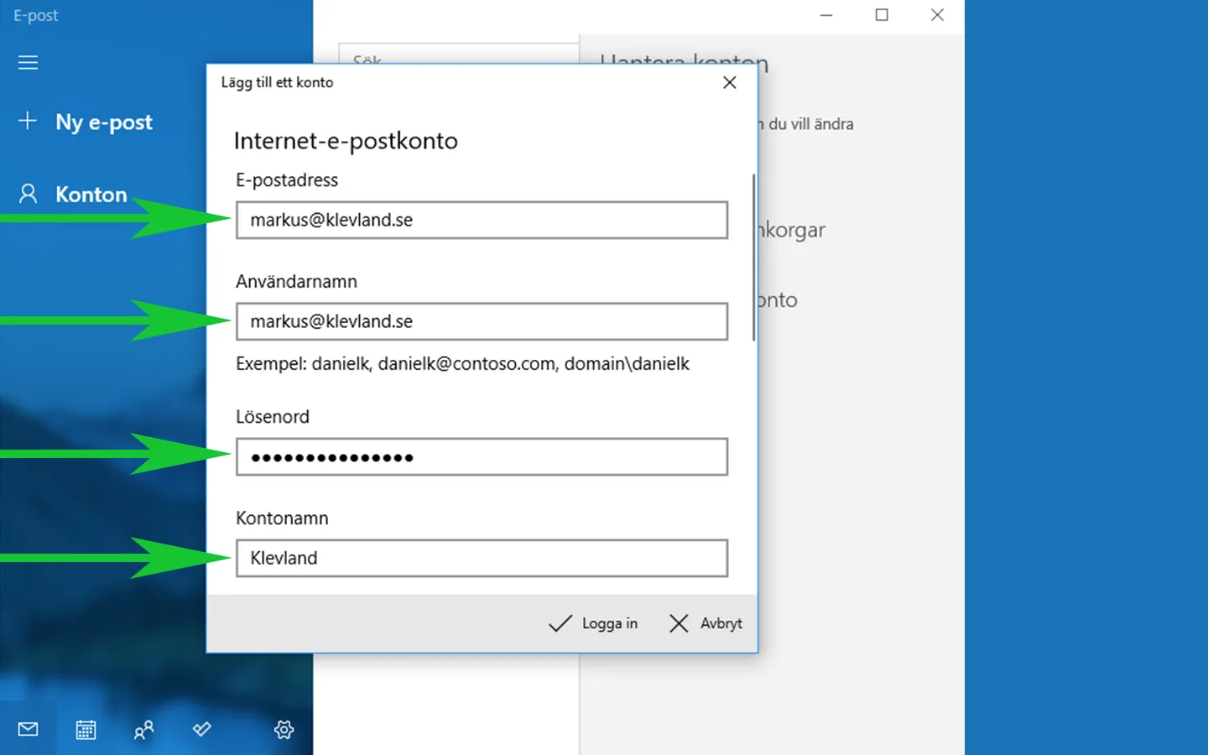The image size is (1208, 755).
Task: Click the person icon beside Konton
Action: (28, 194)
